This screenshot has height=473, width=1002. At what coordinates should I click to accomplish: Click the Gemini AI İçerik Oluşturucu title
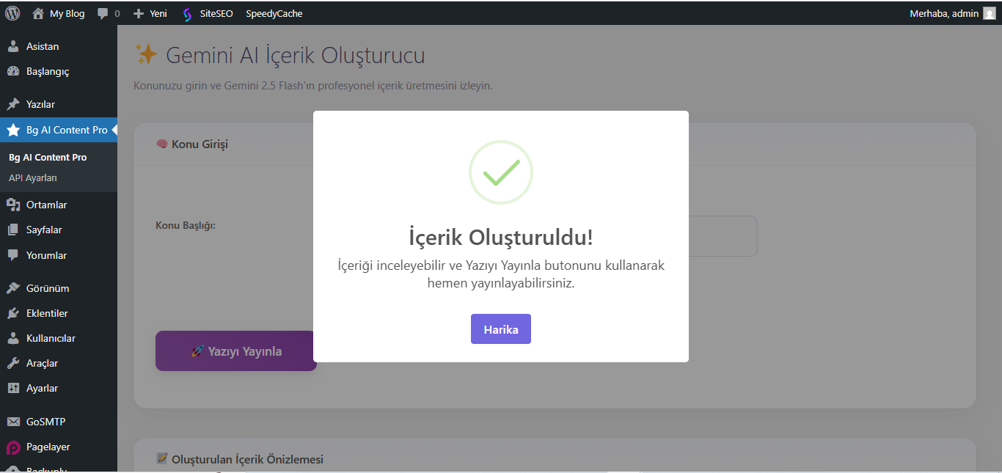(x=279, y=55)
